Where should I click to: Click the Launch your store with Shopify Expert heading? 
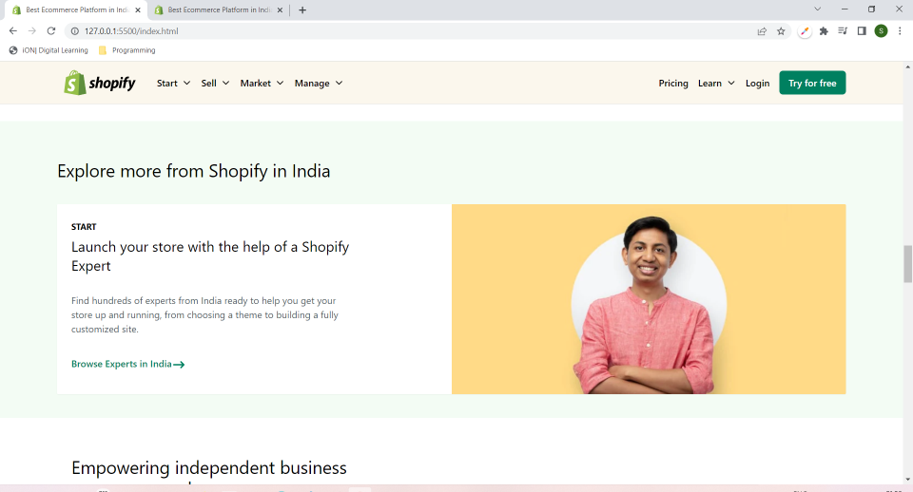pyautogui.click(x=210, y=255)
